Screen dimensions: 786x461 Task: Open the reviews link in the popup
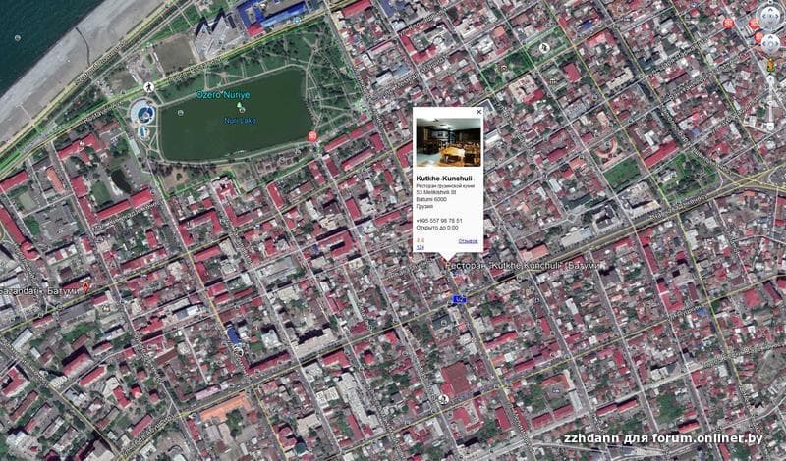[469, 241]
